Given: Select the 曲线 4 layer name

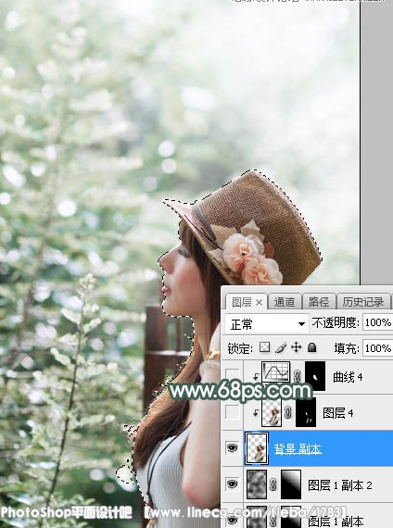Looking at the screenshot, I should [348, 377].
